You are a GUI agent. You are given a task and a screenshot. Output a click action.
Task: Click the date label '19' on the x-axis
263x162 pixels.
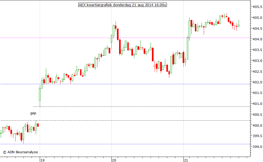coord(42,160)
